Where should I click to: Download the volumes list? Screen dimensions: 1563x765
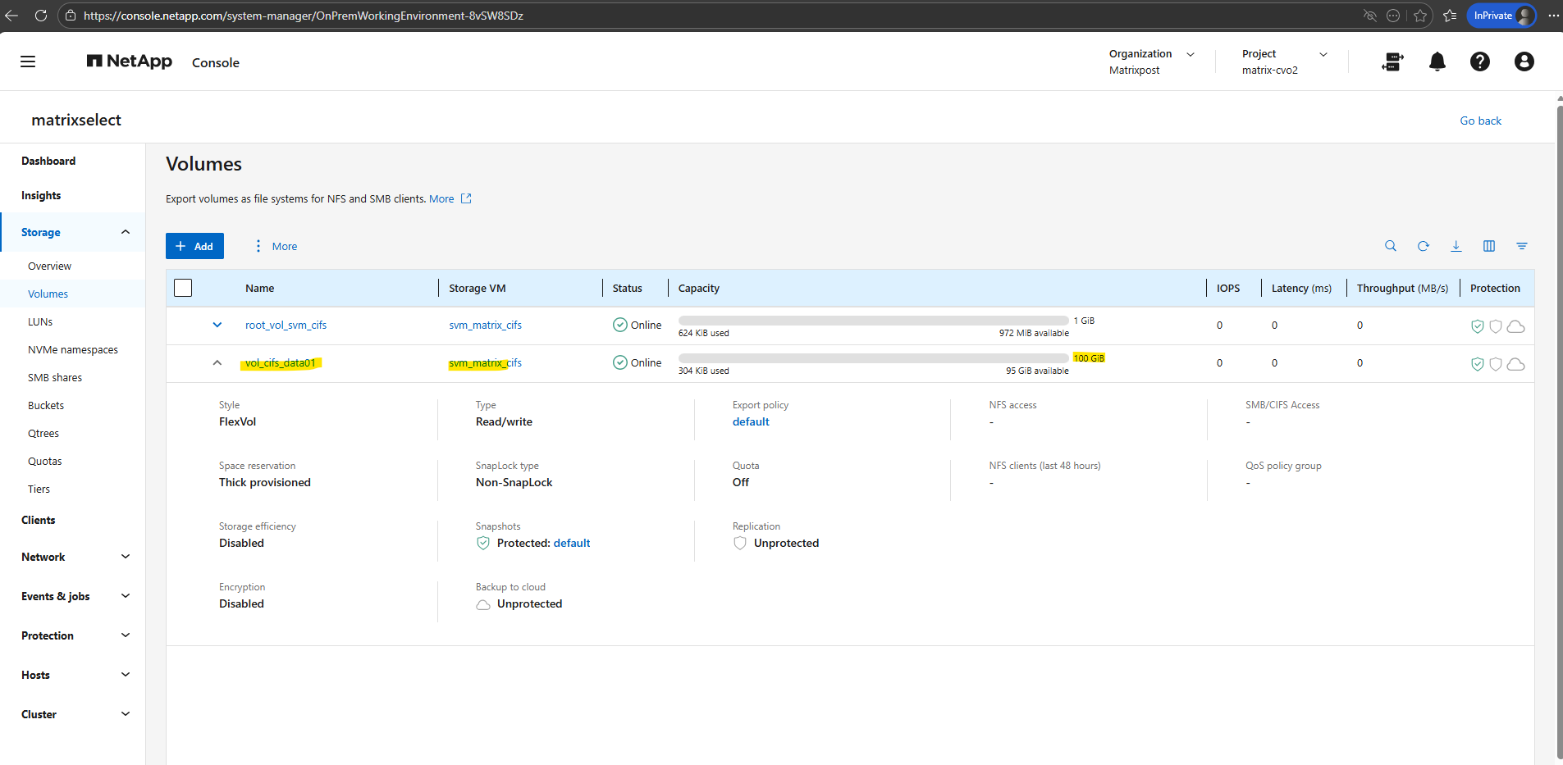click(1456, 246)
